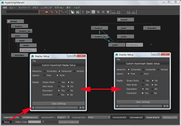Show the Scene Hierarchy via toolbar icon
The width and height of the screenshot is (181, 126).
[x=62, y=12]
